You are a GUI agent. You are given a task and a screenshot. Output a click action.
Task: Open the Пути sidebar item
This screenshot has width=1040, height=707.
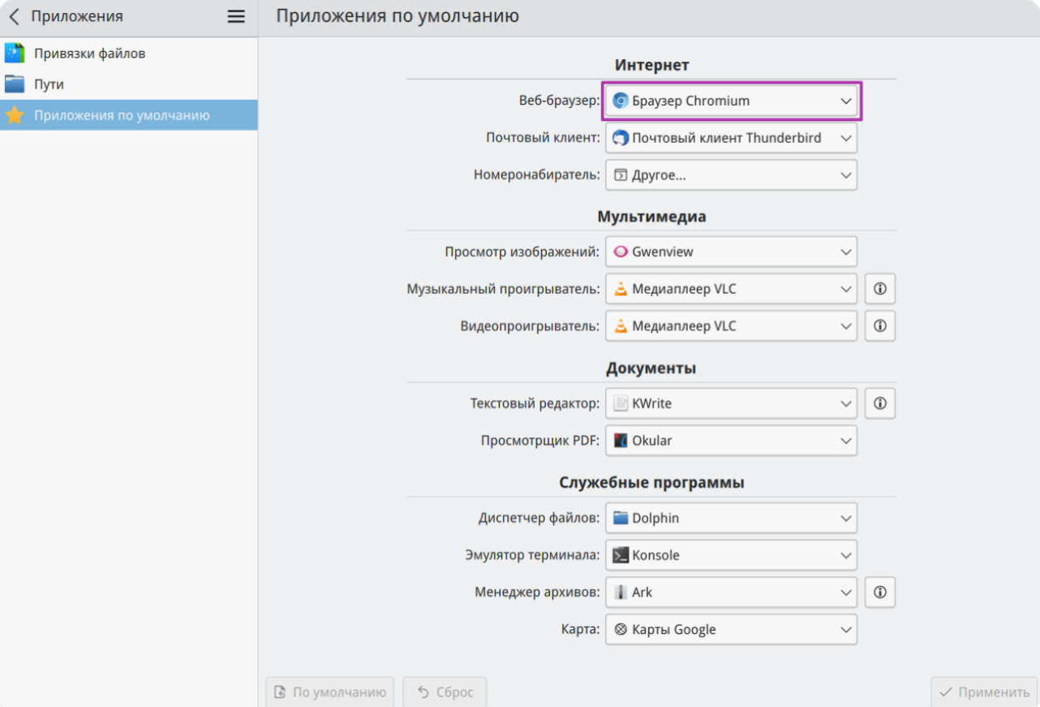tap(49, 84)
